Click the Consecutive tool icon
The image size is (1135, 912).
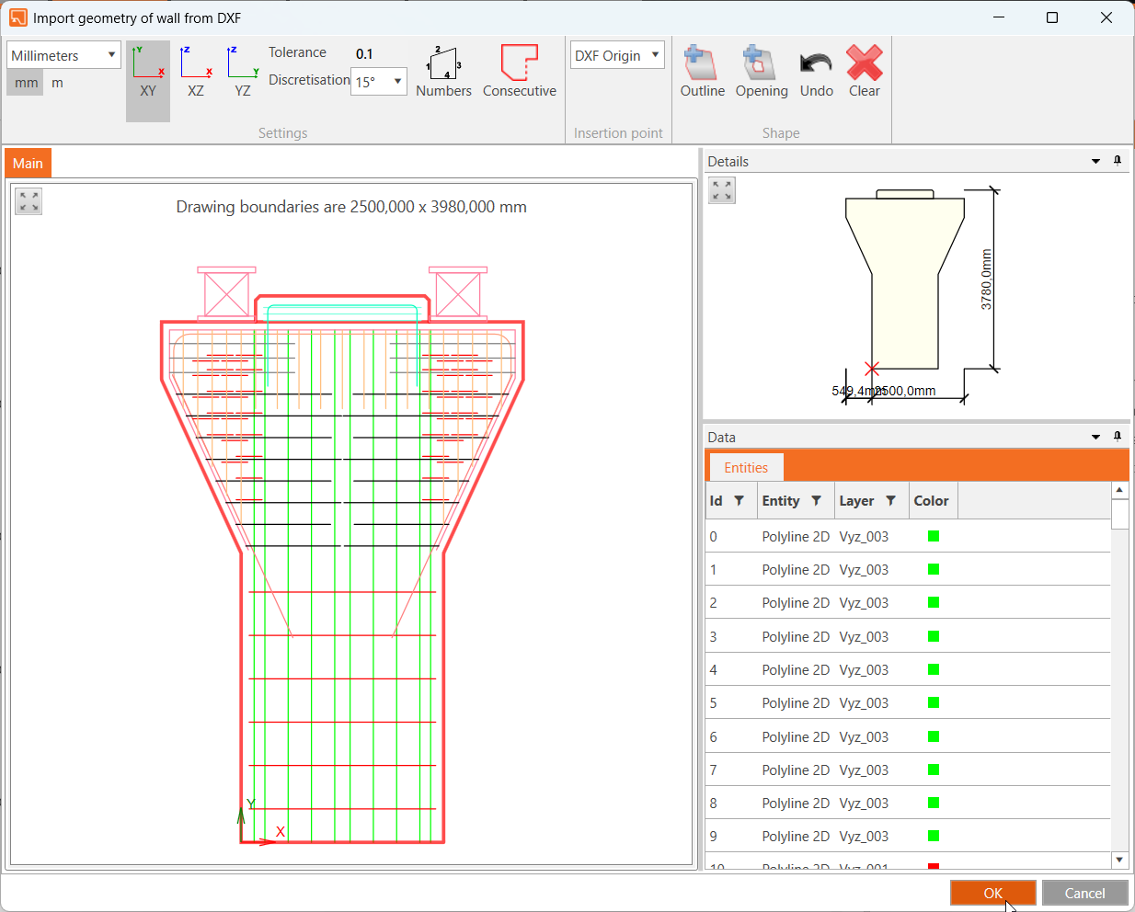pyautogui.click(x=519, y=64)
